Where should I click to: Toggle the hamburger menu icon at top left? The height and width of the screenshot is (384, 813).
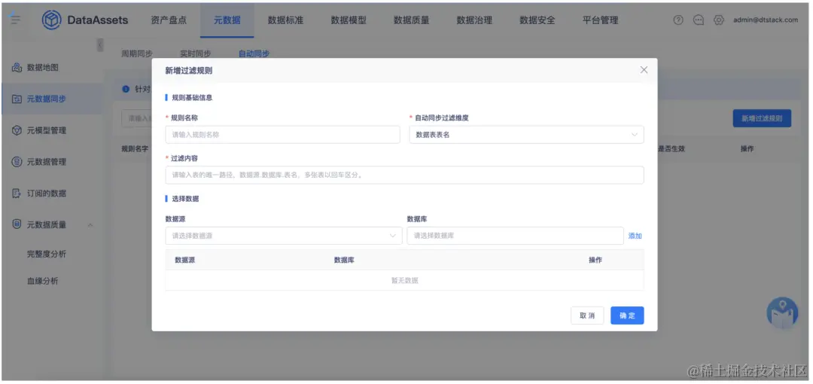pos(15,20)
